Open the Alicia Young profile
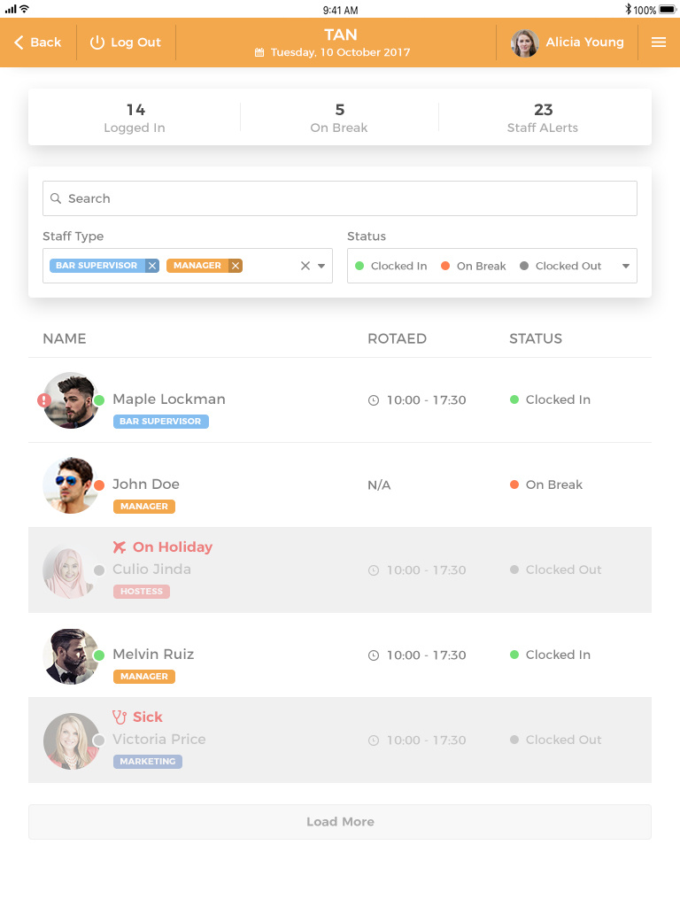Screen dimensions: 680x907 click(568, 43)
